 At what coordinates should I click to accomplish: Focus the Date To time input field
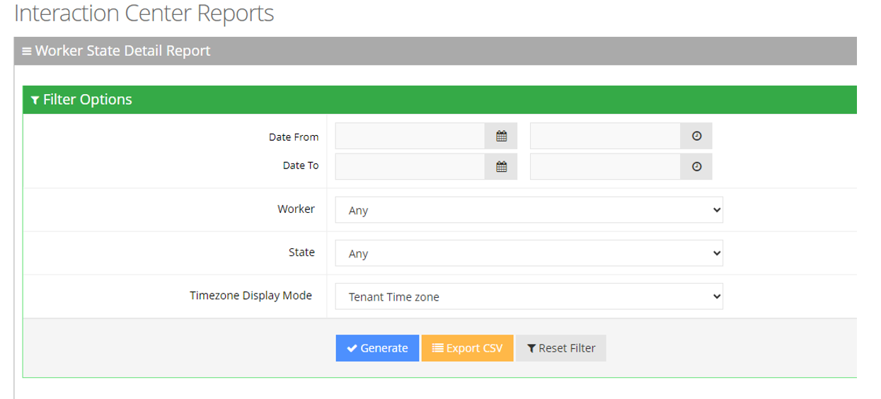(605, 167)
